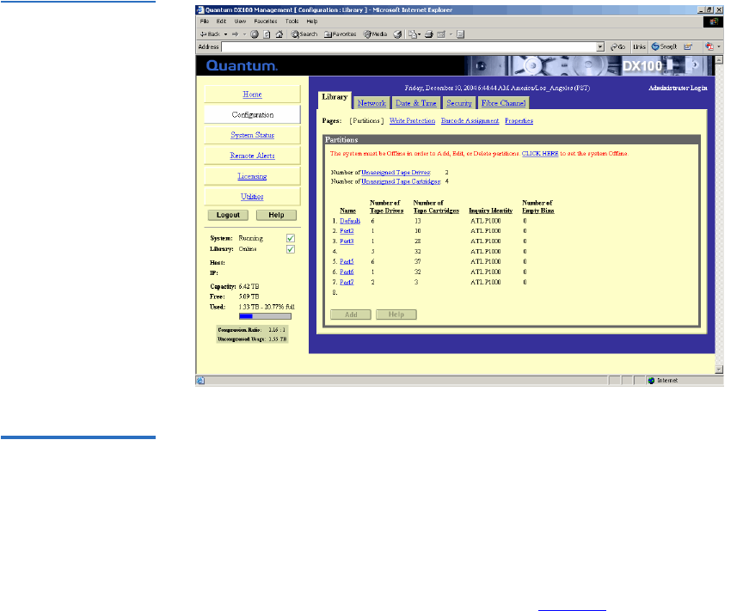Open the Default partition link
The width and height of the screenshot is (743, 611).
[x=350, y=221]
